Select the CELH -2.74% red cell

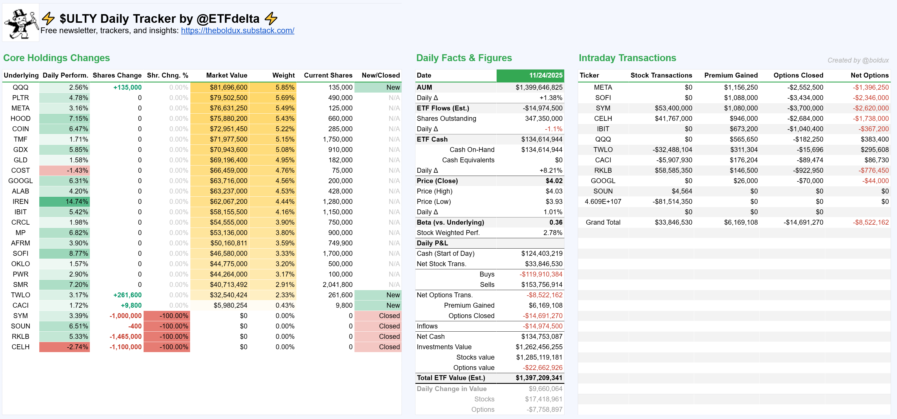click(x=65, y=347)
